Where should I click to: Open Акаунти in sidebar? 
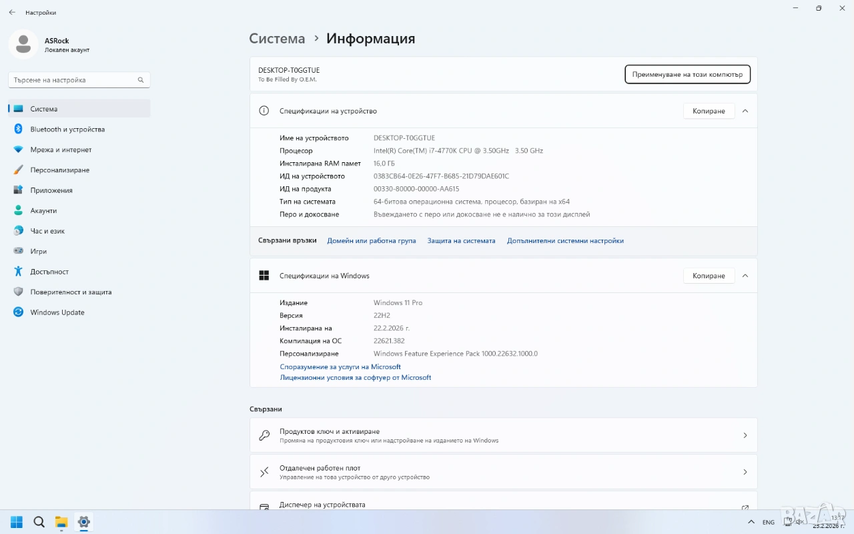pos(43,211)
